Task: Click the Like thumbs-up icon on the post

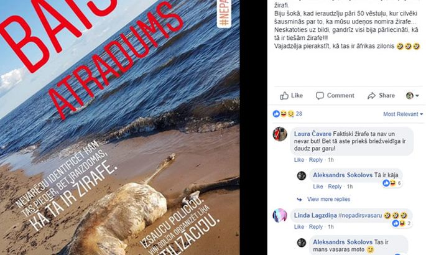Action: pos(284,96)
